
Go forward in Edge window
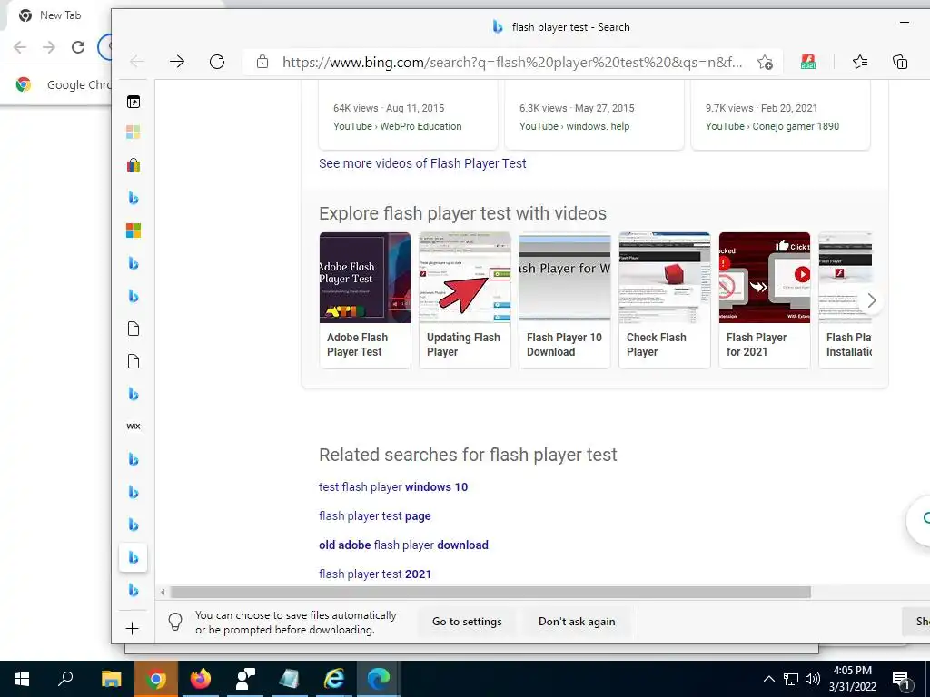click(x=177, y=61)
